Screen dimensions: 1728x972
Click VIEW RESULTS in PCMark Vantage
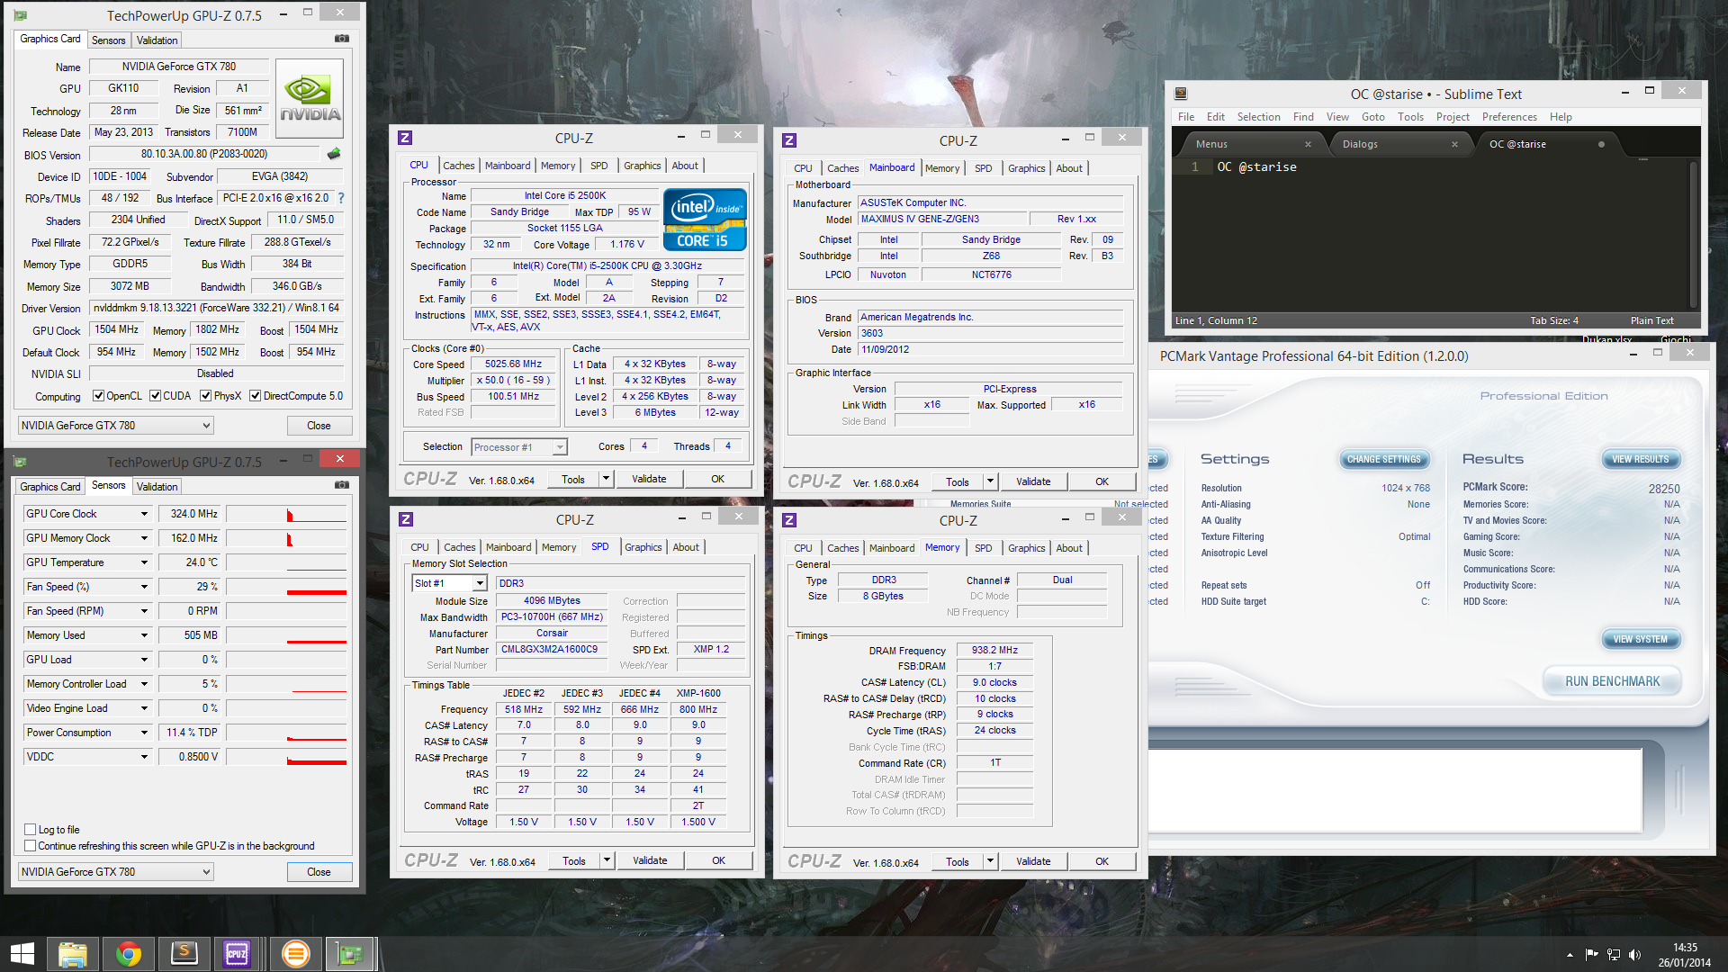[x=1640, y=459]
